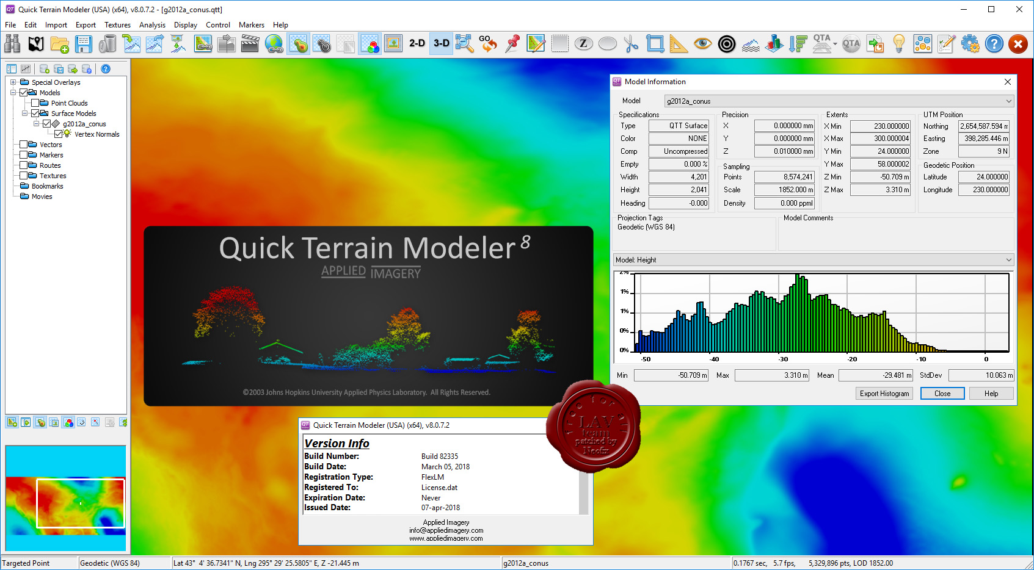Enable the Textures checkbox
This screenshot has height=570, width=1034.
coord(24,176)
